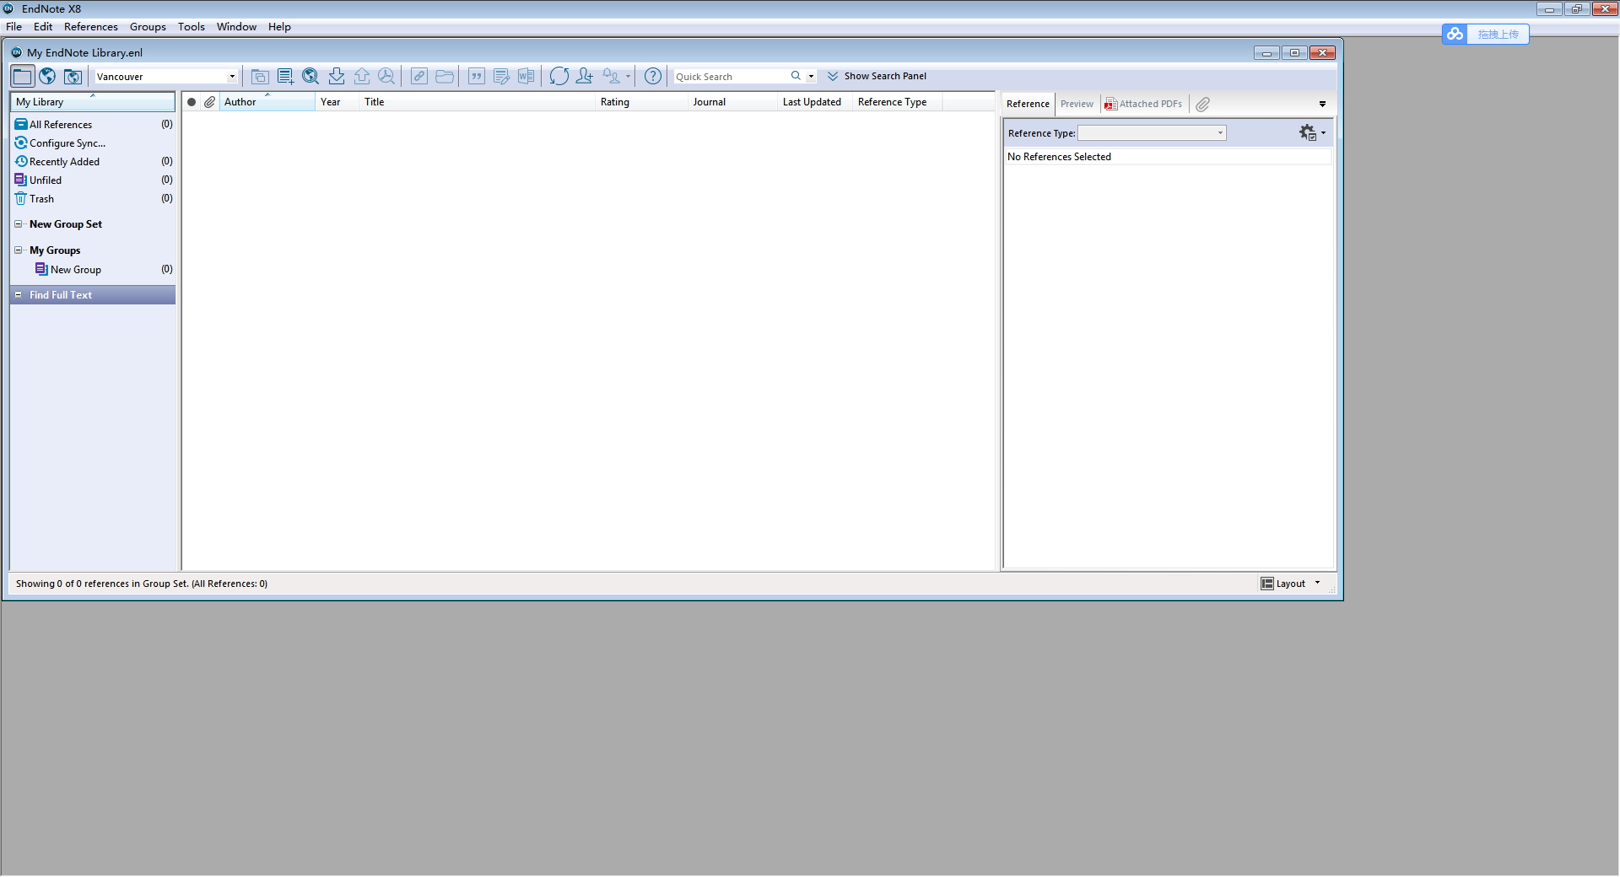This screenshot has height=877, width=1620.
Task: Select Trash group
Action: [93, 199]
